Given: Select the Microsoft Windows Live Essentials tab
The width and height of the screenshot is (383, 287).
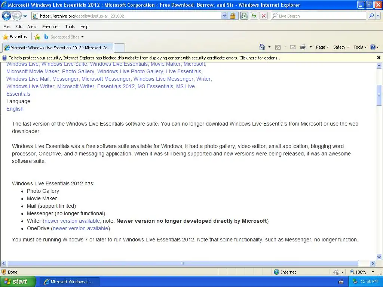Looking at the screenshot, I should pos(58,48).
